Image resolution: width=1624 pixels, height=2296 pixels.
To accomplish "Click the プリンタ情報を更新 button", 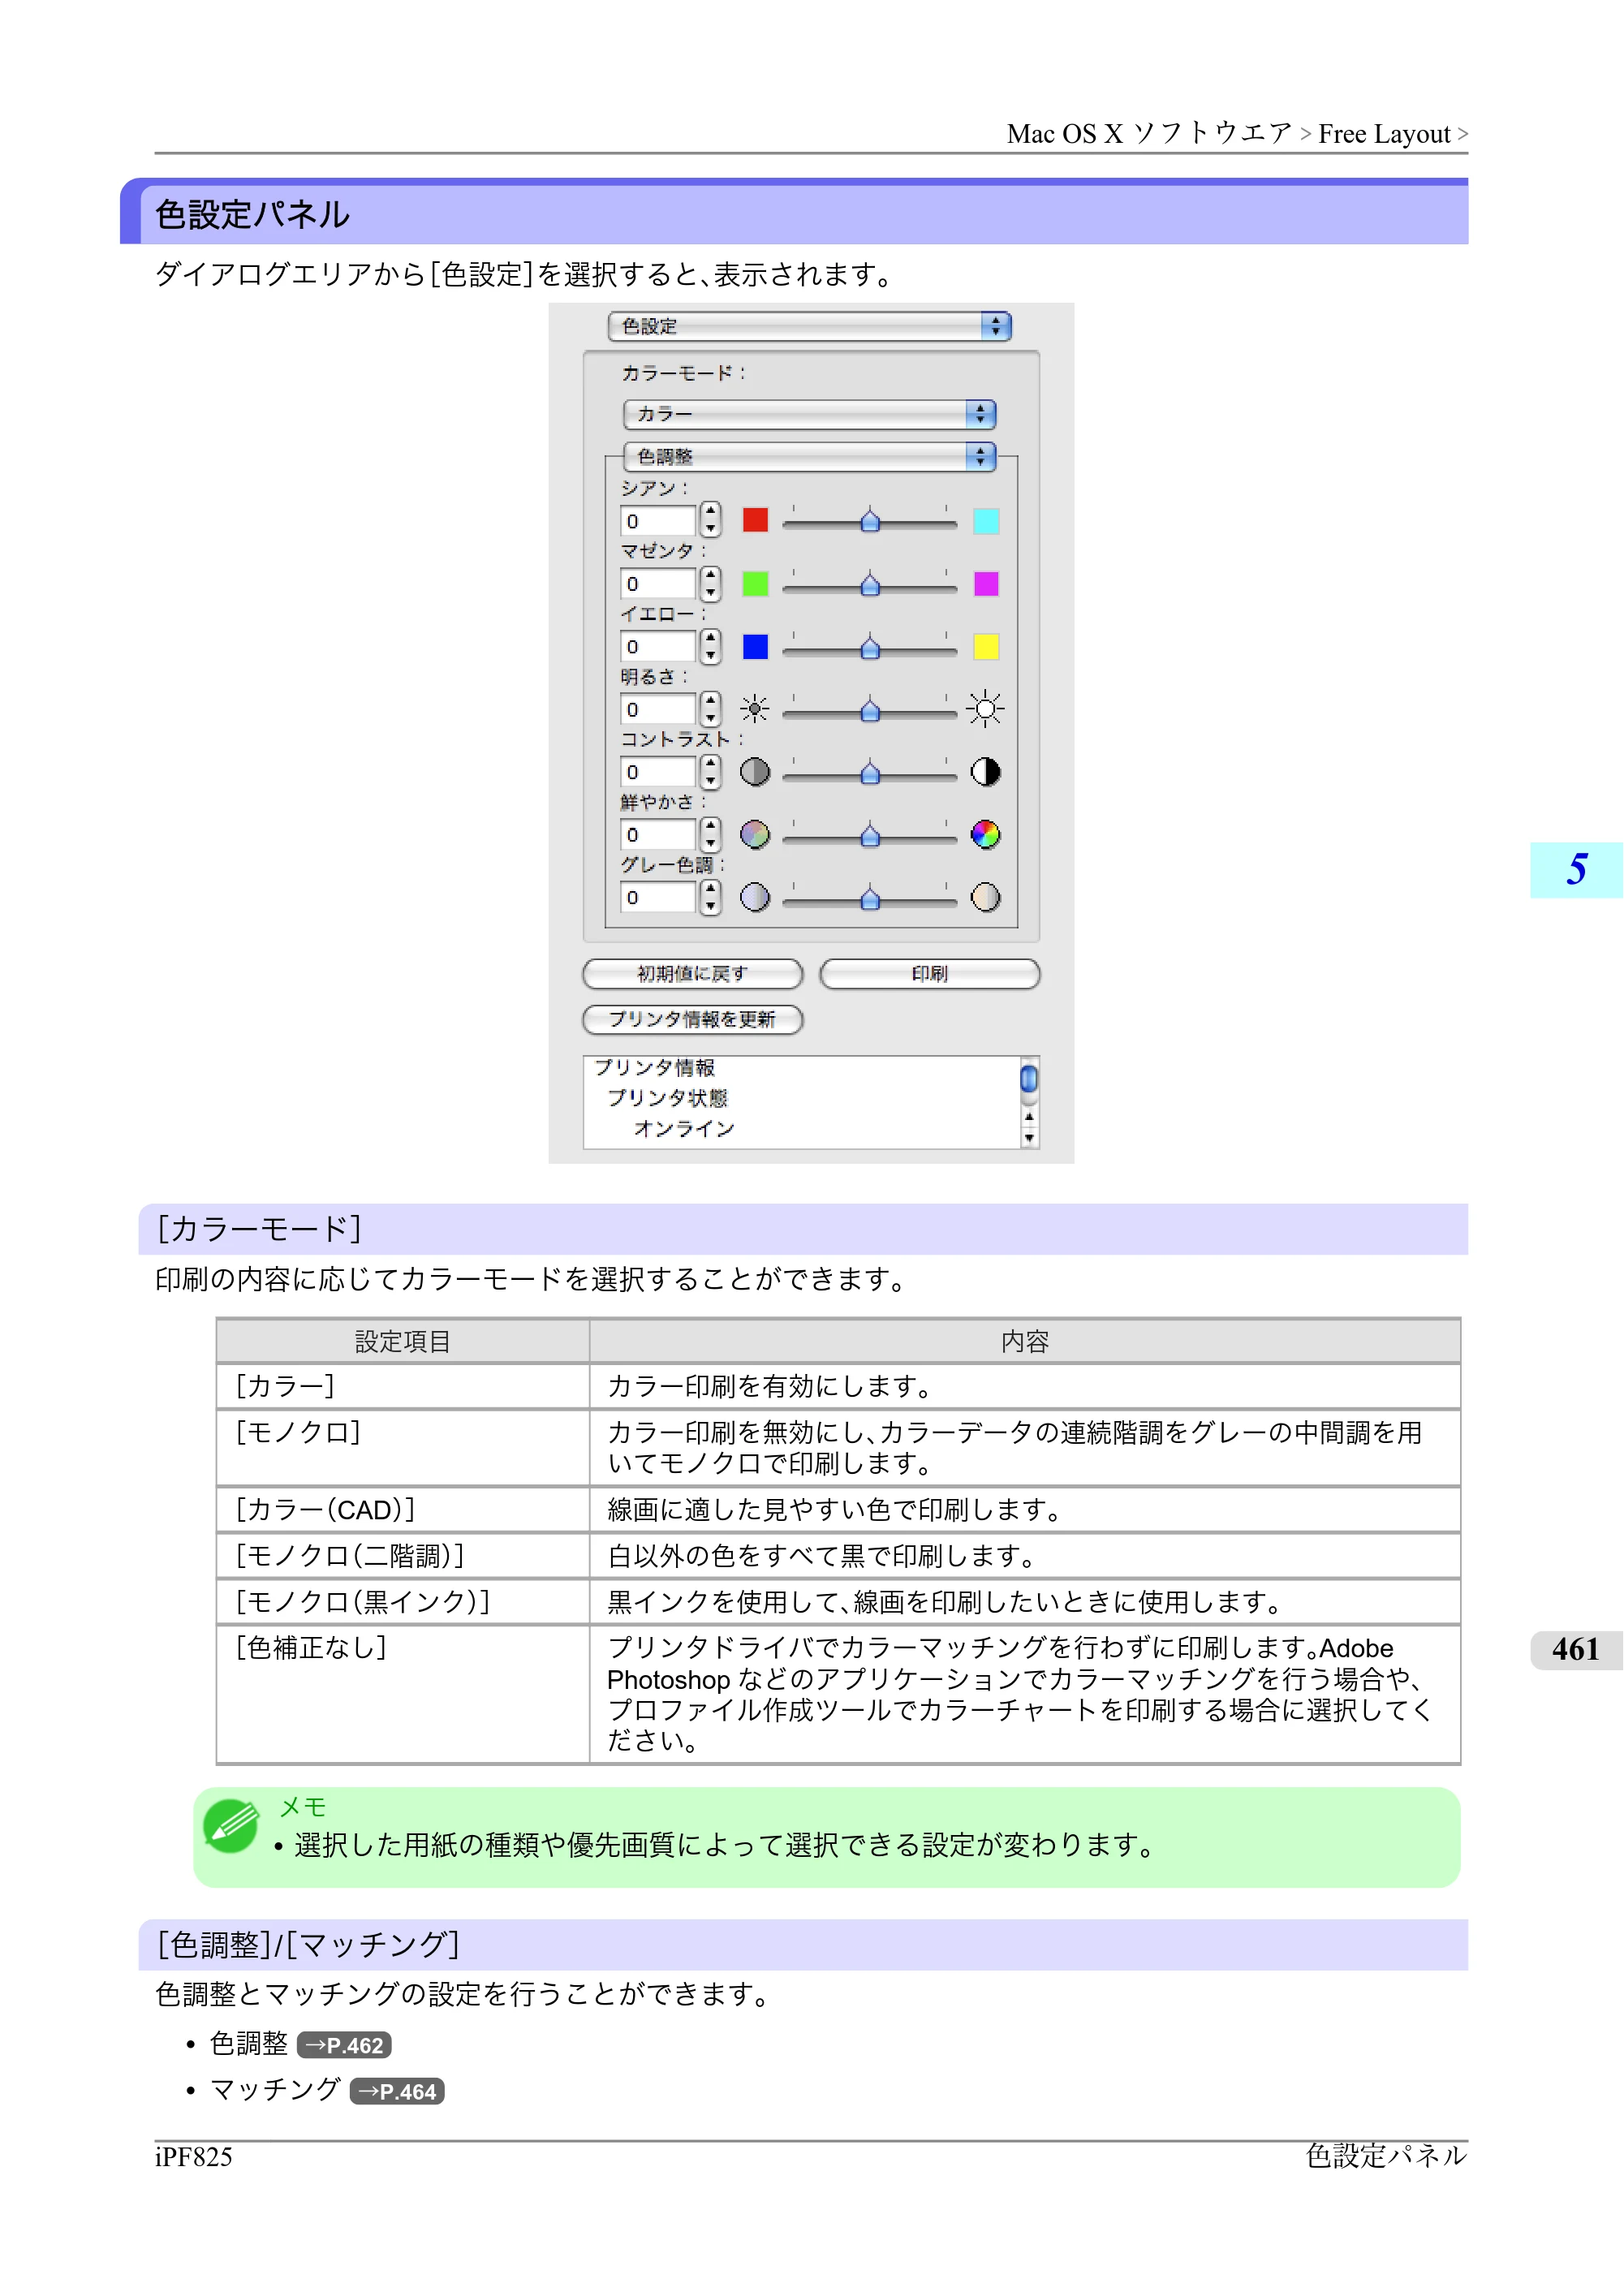I will 692,1019.
